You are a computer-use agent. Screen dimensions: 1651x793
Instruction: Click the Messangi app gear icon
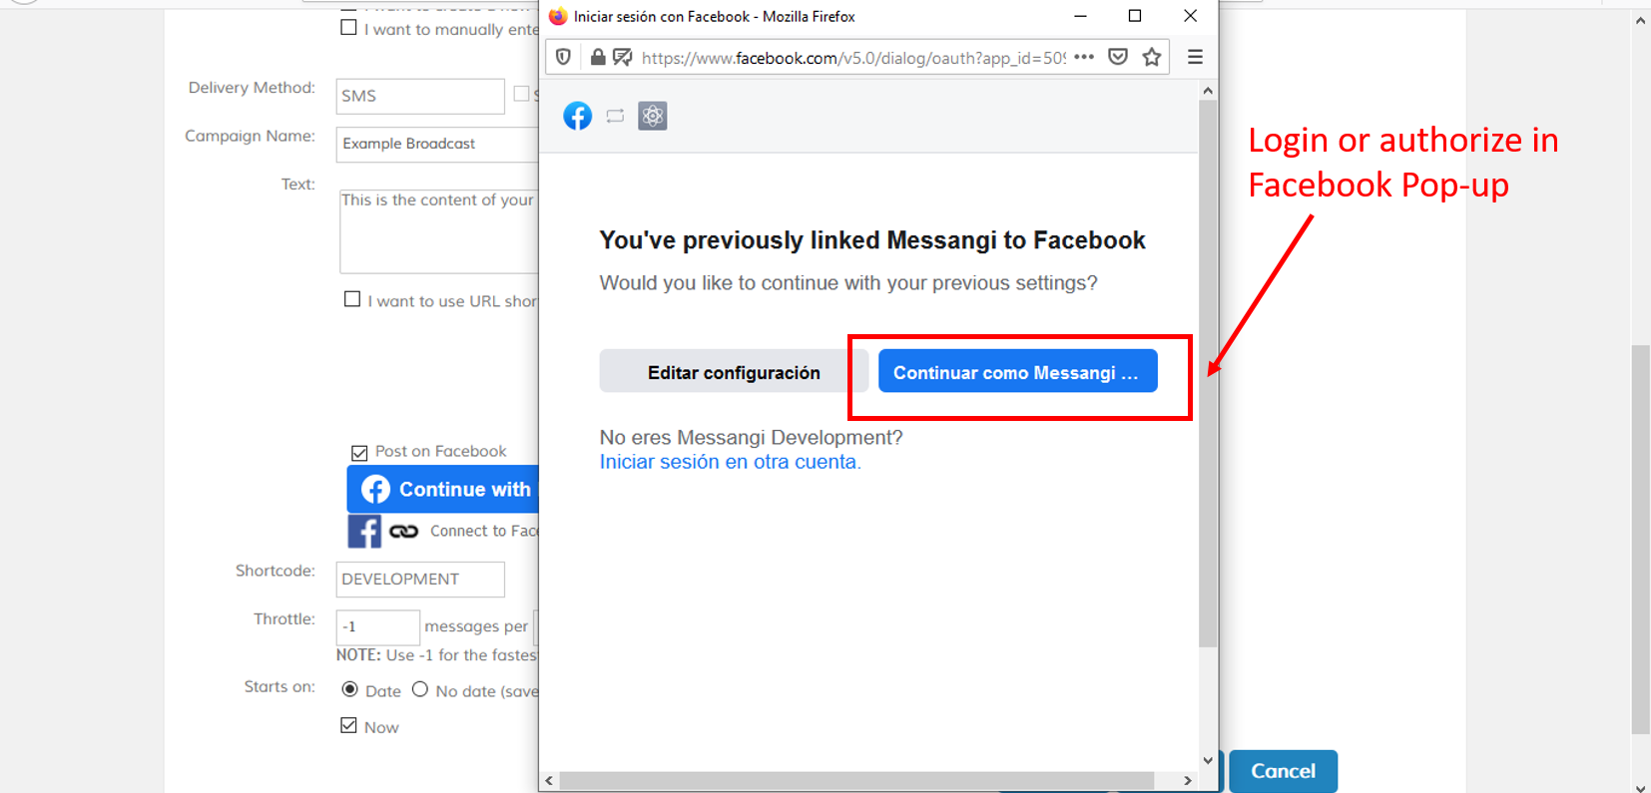pyautogui.click(x=652, y=116)
